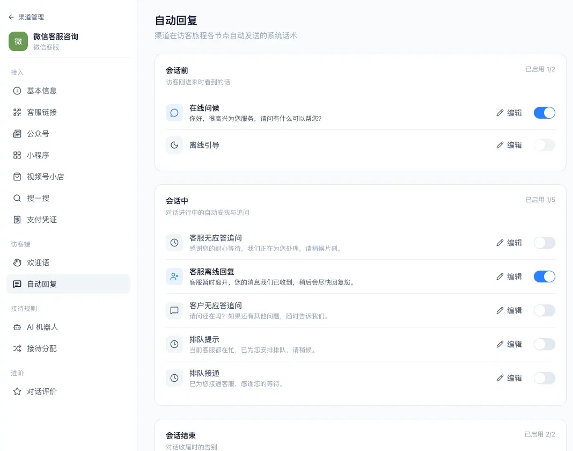
Task: Open the 搜一搜 sidebar page
Action: pyautogui.click(x=68, y=198)
